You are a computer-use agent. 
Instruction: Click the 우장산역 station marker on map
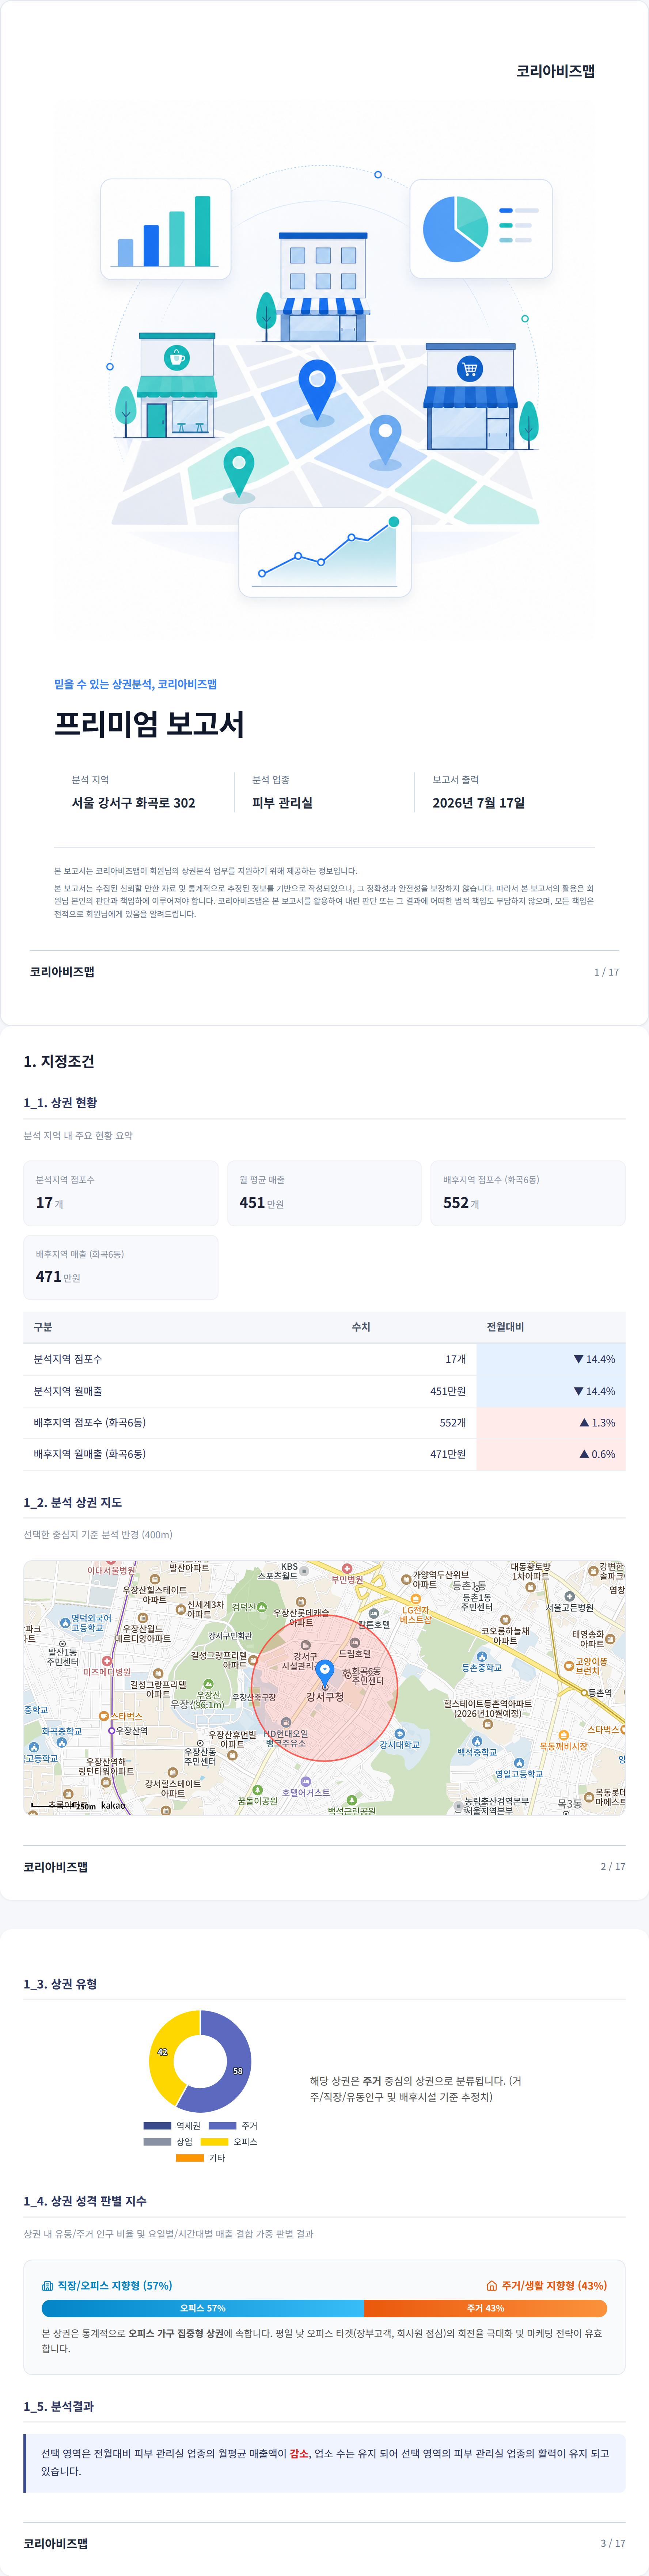tap(112, 1730)
